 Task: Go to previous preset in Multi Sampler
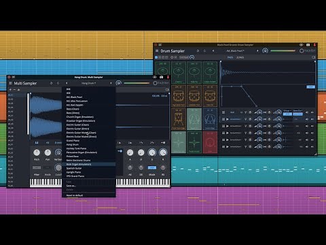[x=67, y=83]
